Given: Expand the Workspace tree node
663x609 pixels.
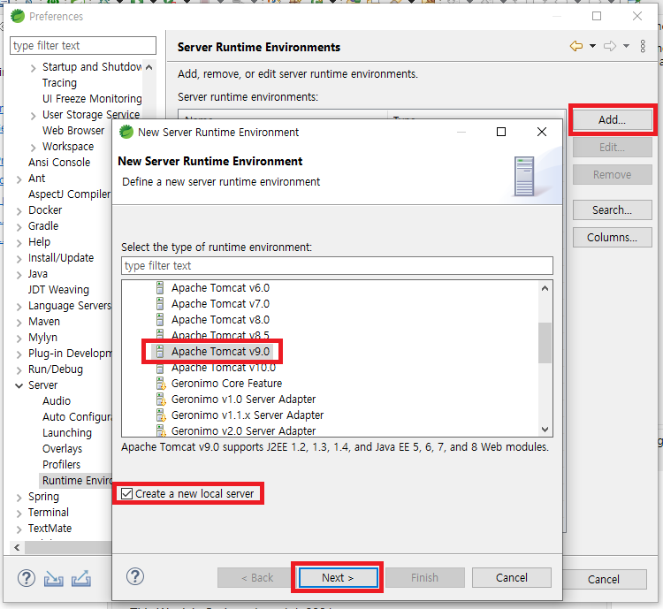Looking at the screenshot, I should click(33, 148).
